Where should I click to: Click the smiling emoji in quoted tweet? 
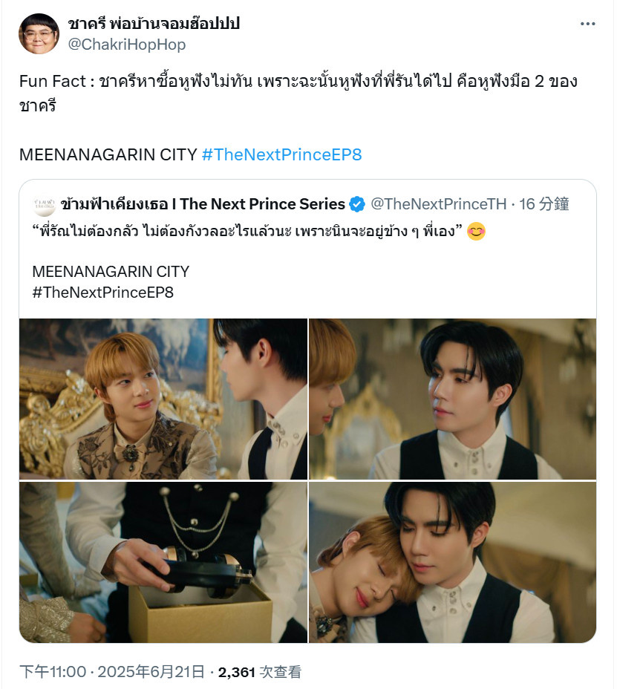pos(477,231)
